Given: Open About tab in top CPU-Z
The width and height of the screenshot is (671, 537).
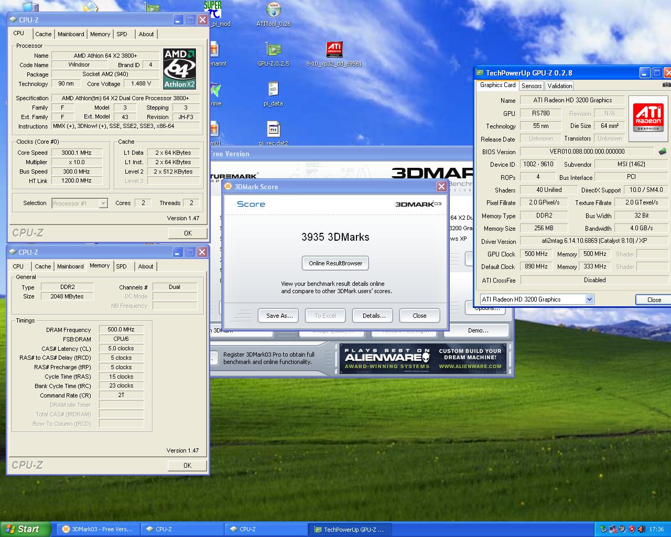Looking at the screenshot, I should tap(146, 34).
